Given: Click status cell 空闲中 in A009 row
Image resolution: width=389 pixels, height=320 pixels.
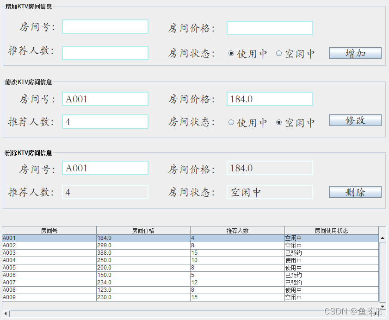Looking at the screenshot, I should pyautogui.click(x=332, y=297).
